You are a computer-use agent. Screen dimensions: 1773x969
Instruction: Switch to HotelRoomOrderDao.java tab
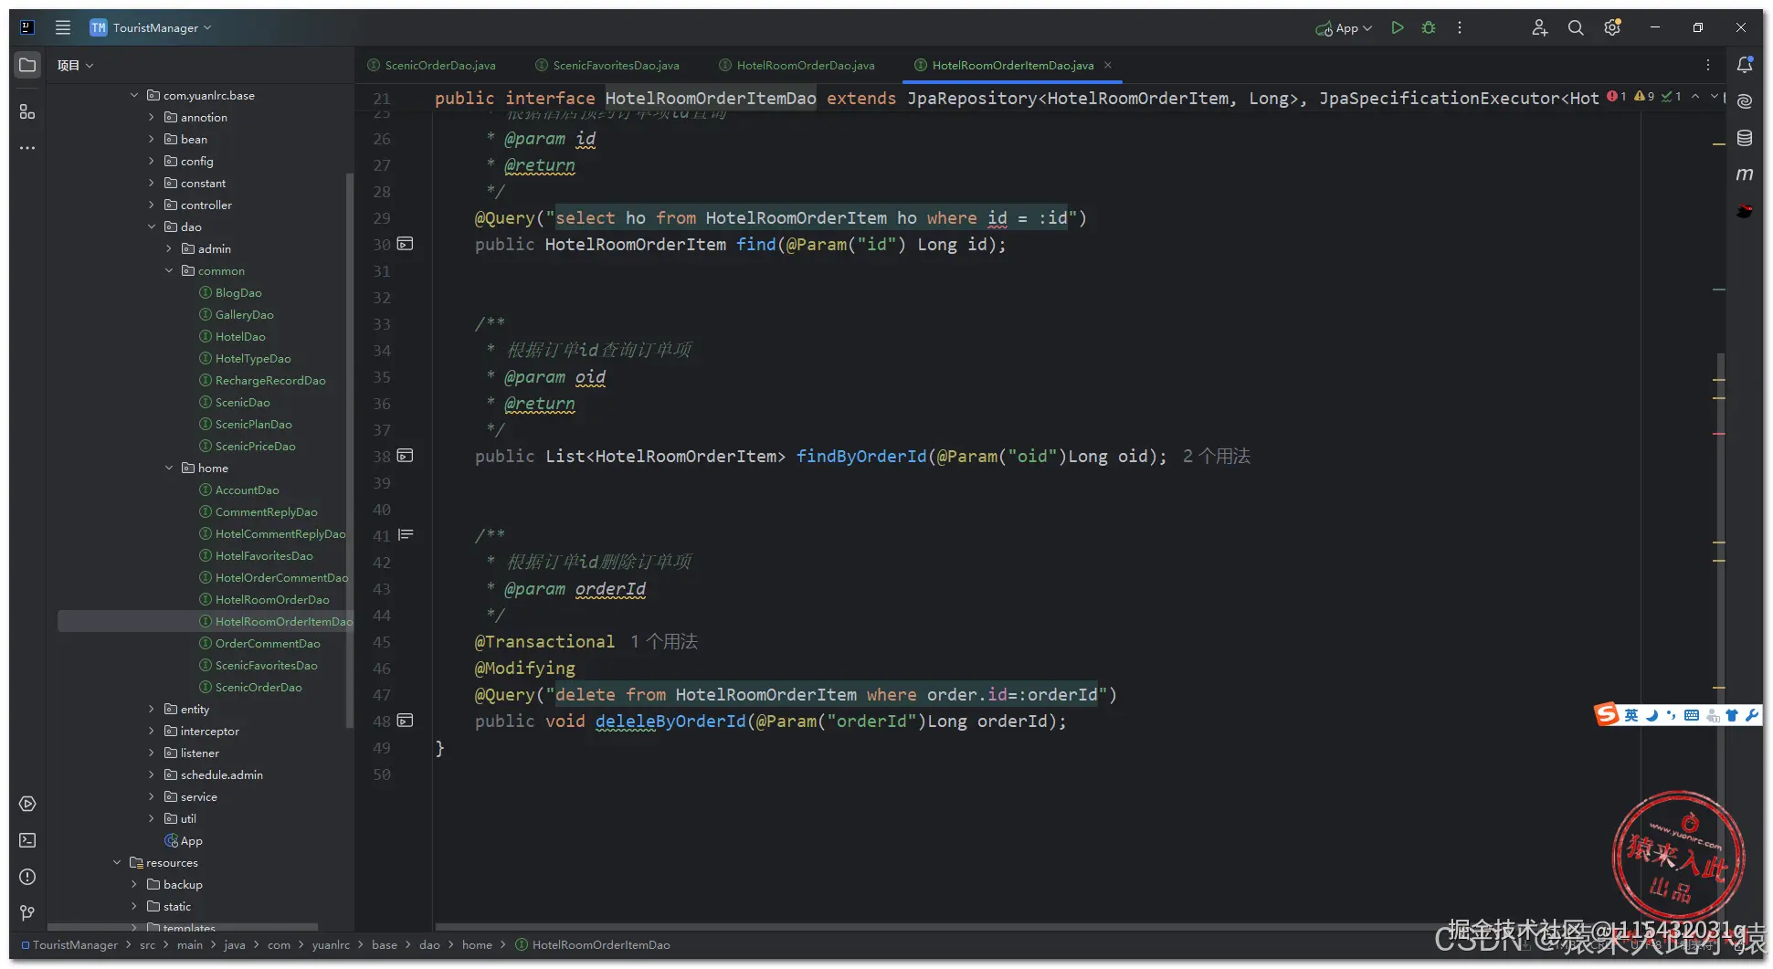[797, 65]
